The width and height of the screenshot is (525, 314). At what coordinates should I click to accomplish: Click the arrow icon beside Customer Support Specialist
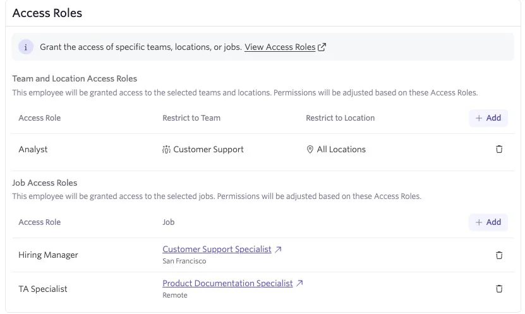pyautogui.click(x=278, y=250)
